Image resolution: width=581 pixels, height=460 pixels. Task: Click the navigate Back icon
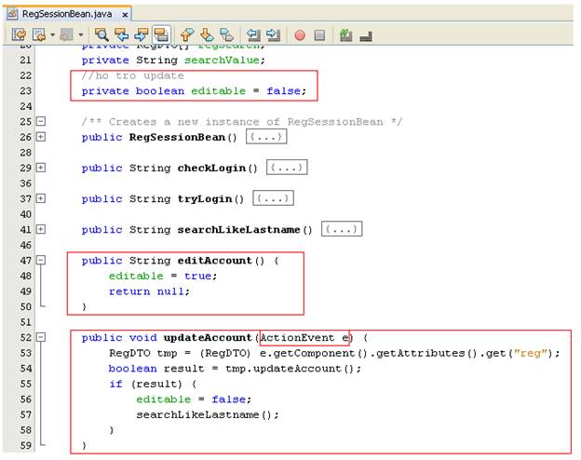pos(39,34)
